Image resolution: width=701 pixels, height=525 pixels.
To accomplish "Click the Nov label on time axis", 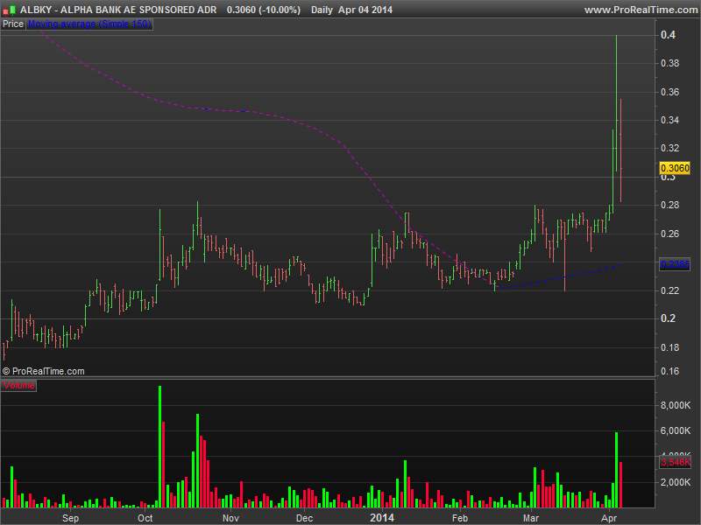I will pos(230,518).
